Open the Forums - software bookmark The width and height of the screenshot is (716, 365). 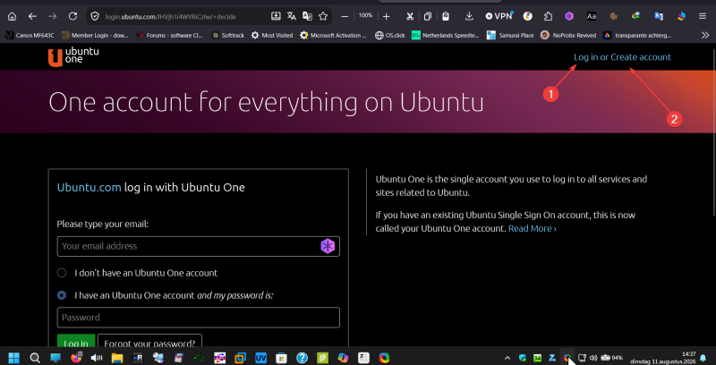(170, 35)
